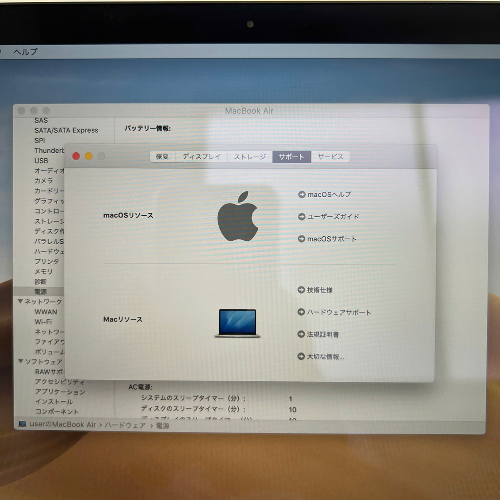Select the サポート tab
Screen dimensions: 500x500
292,157
